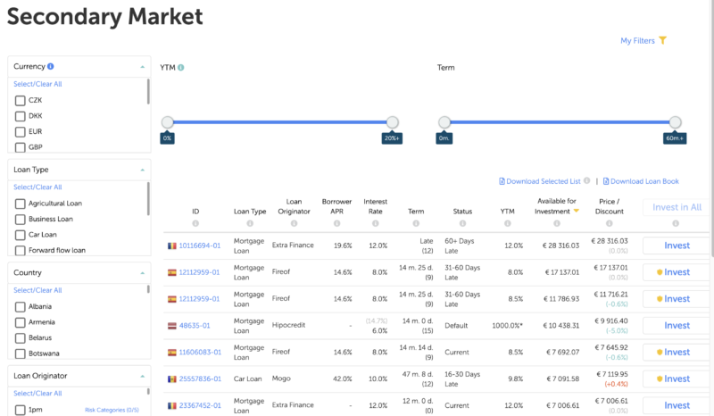Check the Belarus country box
This screenshot has width=714, height=416.
(20, 338)
